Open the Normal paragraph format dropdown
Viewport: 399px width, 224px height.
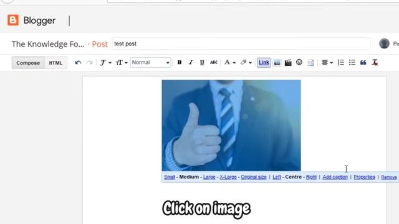(x=150, y=62)
